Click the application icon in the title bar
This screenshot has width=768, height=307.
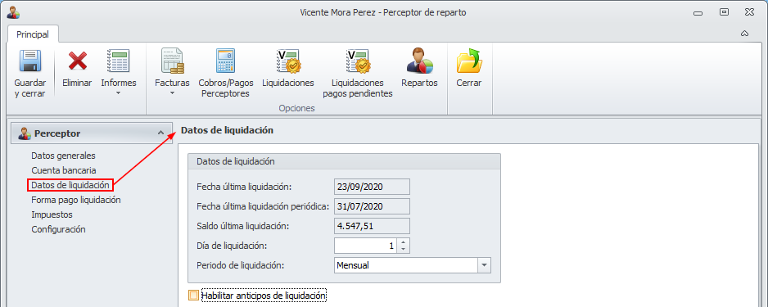[13, 13]
